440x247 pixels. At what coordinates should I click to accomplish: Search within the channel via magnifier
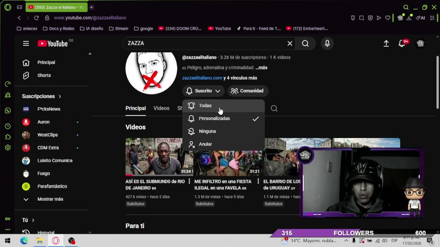pyautogui.click(x=274, y=108)
